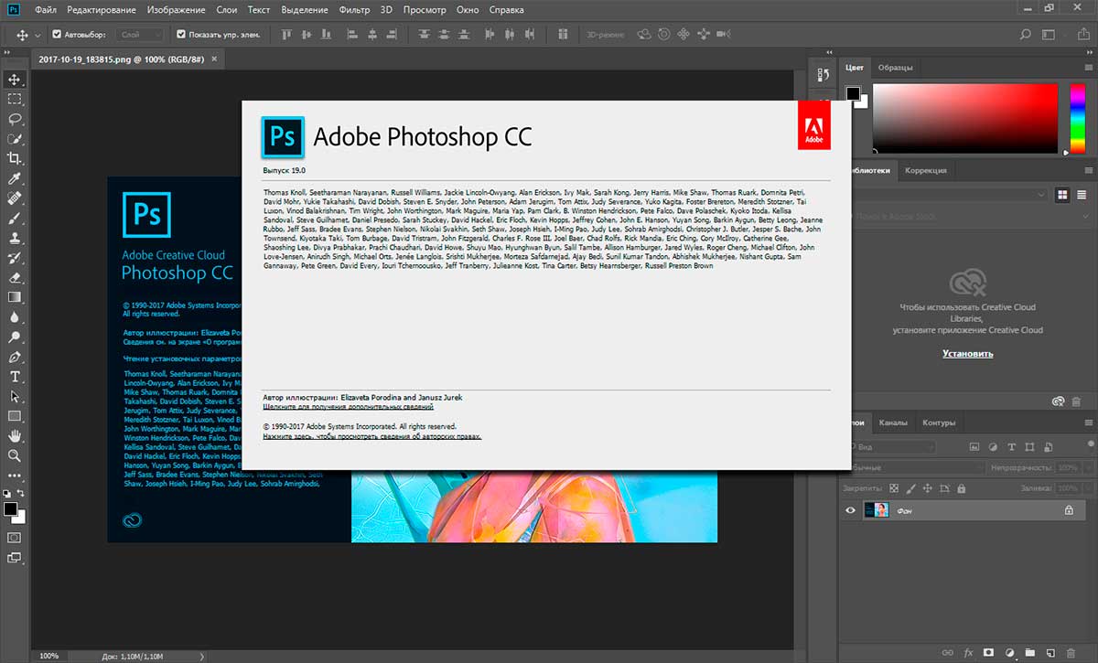Open the Libraries library selection dropdown

pos(948,195)
